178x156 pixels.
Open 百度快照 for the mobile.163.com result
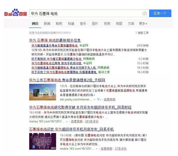pos(106,149)
